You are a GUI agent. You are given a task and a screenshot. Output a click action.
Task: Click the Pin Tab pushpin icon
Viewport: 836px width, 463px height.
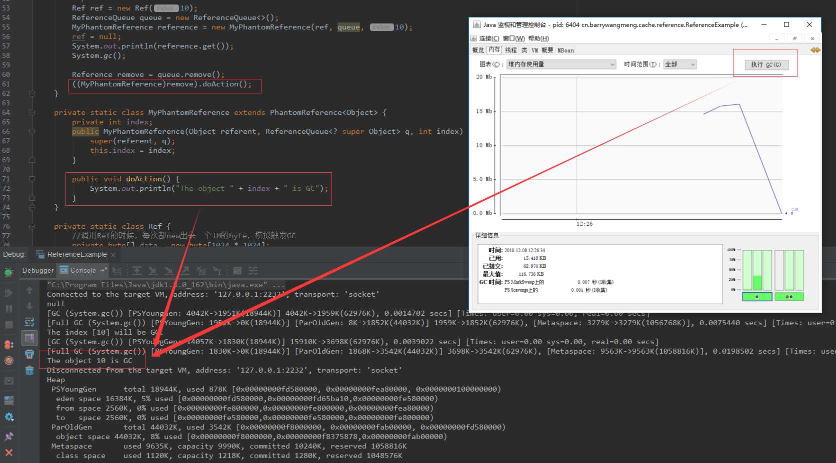(8, 437)
